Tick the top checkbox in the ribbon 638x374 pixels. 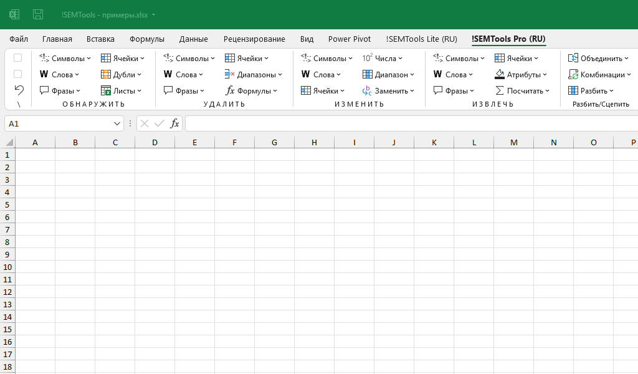(x=18, y=58)
